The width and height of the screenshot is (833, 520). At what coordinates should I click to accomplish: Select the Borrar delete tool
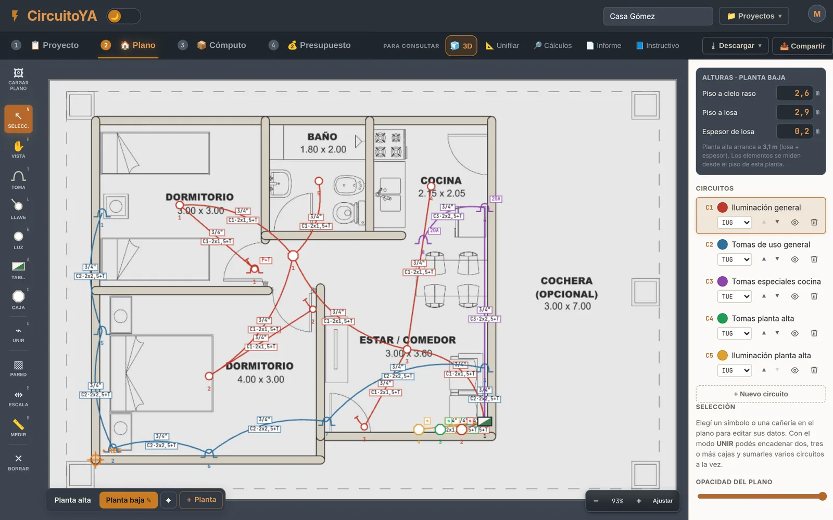18,462
